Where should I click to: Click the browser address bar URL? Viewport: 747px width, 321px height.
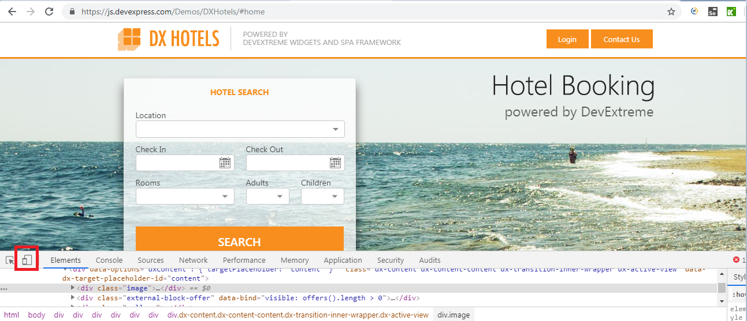pos(173,12)
